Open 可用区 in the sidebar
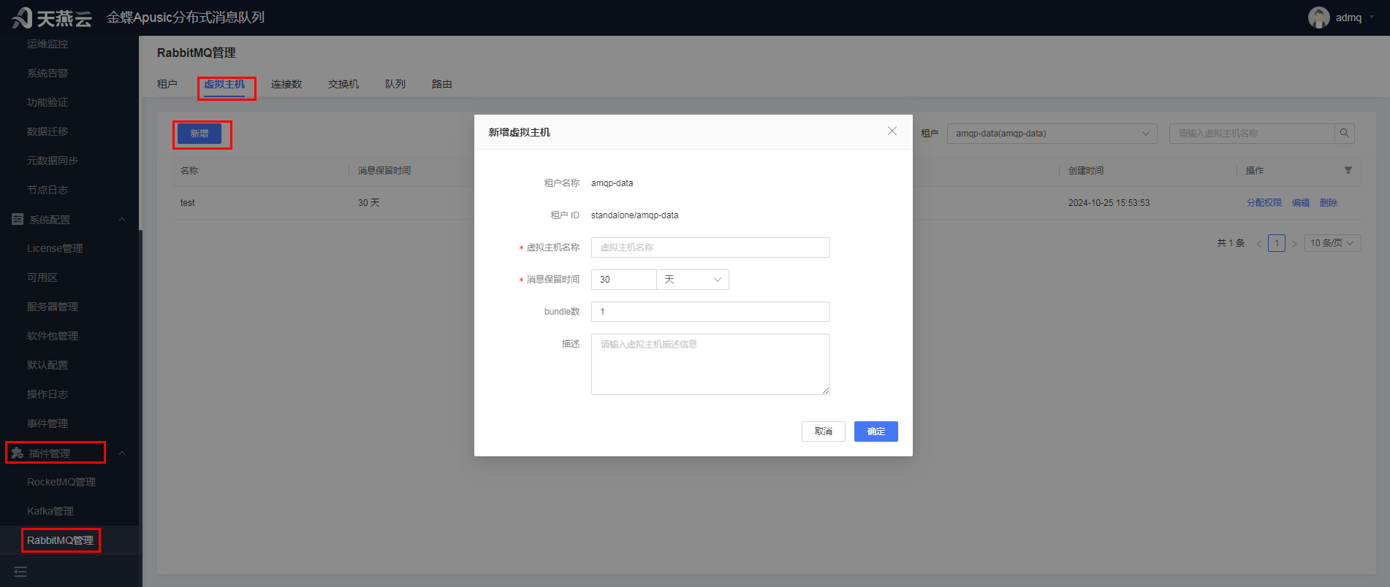 click(42, 277)
